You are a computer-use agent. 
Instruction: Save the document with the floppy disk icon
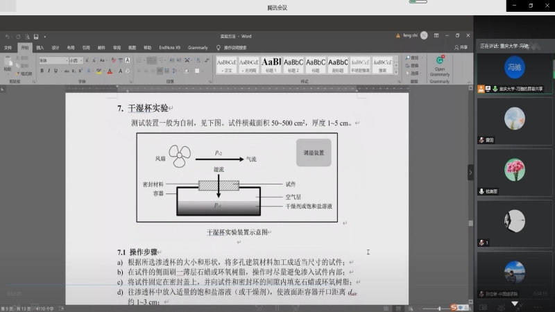coord(36,37)
